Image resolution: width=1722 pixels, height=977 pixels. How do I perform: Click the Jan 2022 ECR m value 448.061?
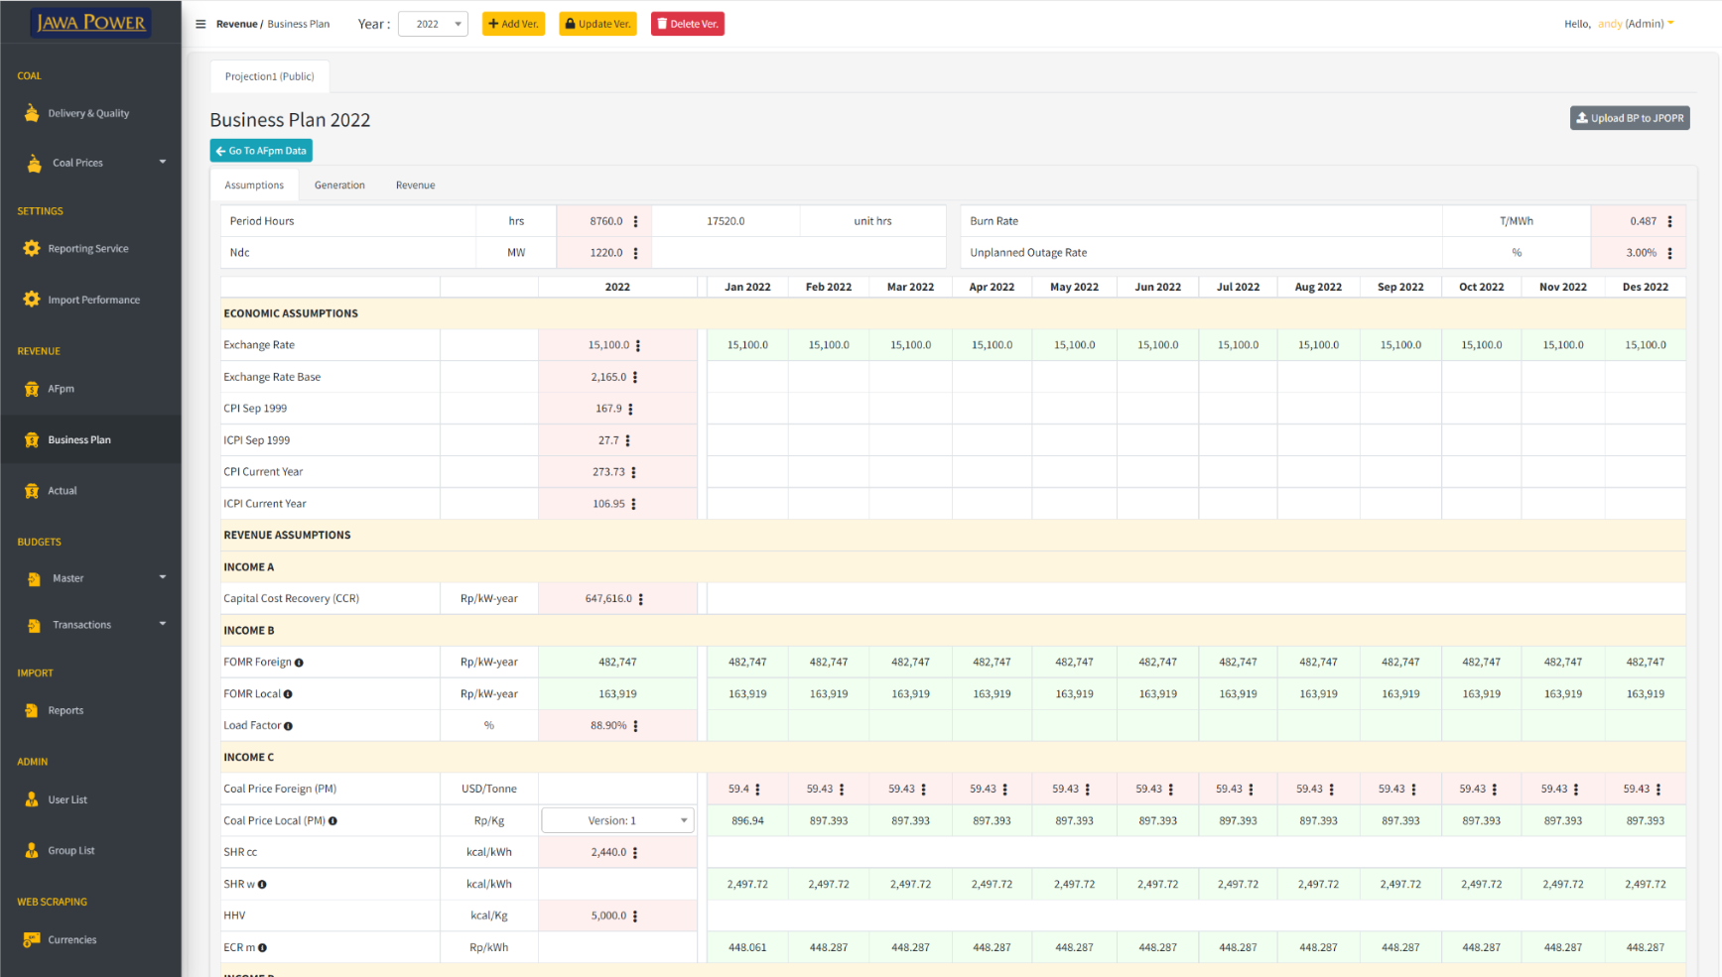747,947
